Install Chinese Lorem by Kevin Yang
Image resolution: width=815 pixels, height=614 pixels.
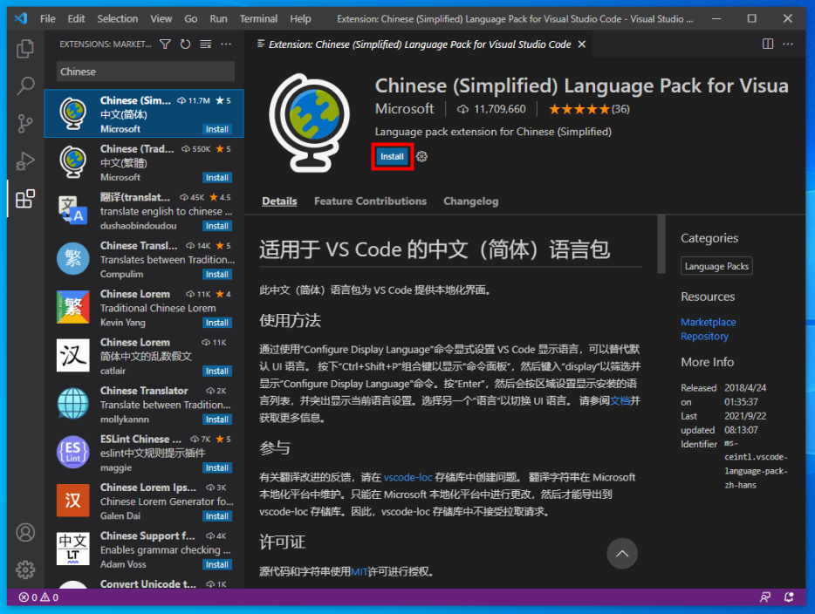tap(216, 323)
